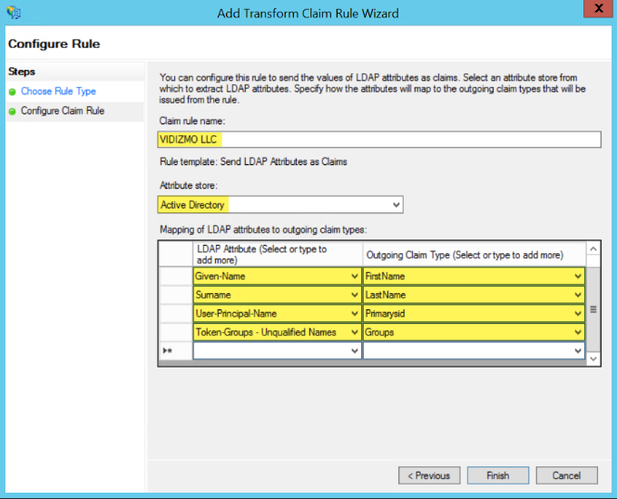Viewport: 617px width, 499px height.
Task: Open the User-Principal-Name attribute dropdown
Action: tap(355, 314)
